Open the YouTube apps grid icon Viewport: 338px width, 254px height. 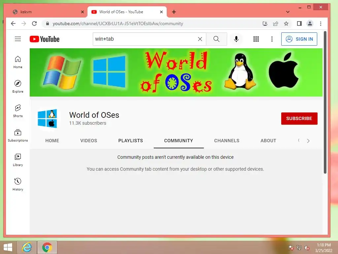click(x=256, y=39)
